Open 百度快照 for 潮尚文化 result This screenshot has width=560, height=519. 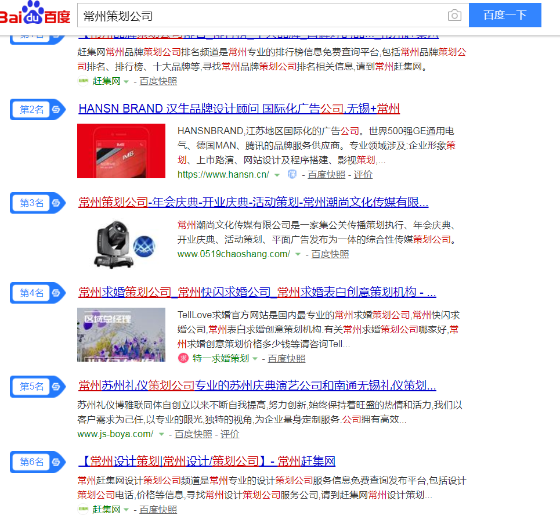pyautogui.click(x=330, y=254)
